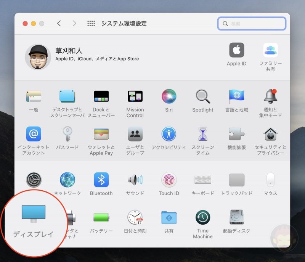Open セキュリティとプライバシー settings
Image resolution: width=305 pixels, height=262 pixels.
pyautogui.click(x=270, y=134)
